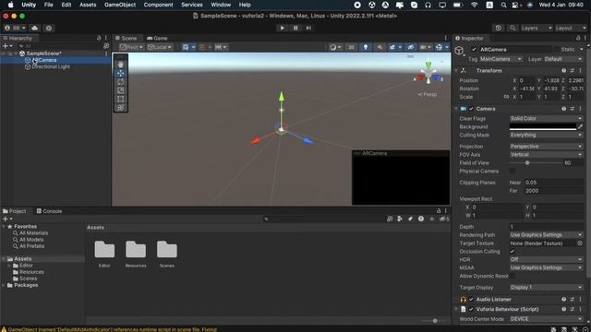Disable the Vuforia Behaviour script checkbox
The height and width of the screenshot is (332, 591).
(x=471, y=309)
